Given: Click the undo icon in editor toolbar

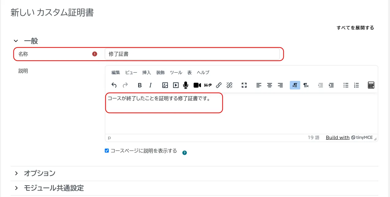Looking at the screenshot, I should coord(114,85).
